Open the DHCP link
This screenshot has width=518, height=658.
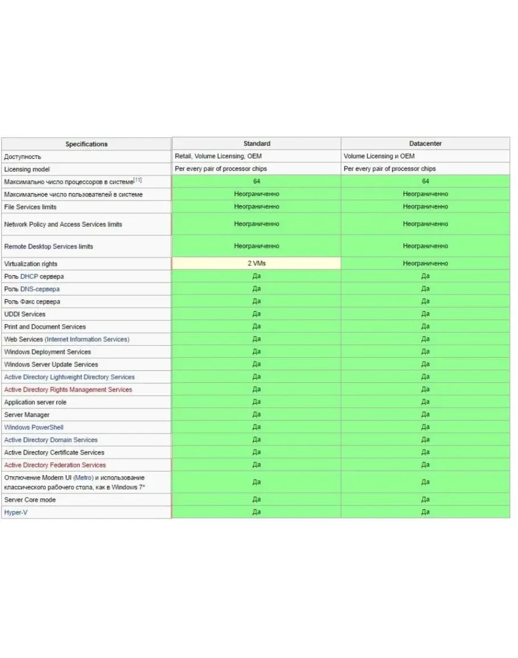(x=30, y=277)
